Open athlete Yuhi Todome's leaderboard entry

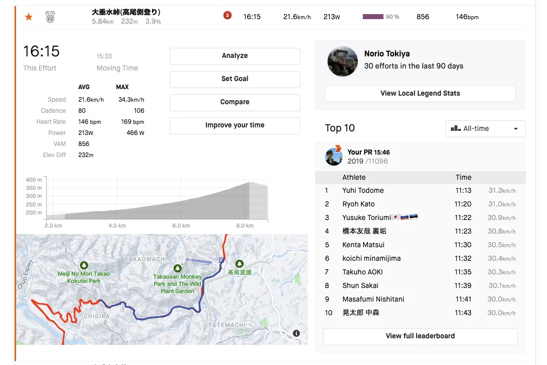pos(363,191)
